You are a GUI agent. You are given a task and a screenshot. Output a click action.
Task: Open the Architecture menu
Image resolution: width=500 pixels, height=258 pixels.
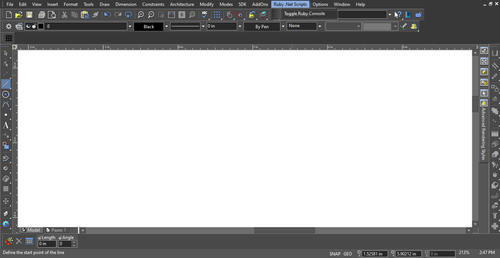(182, 4)
